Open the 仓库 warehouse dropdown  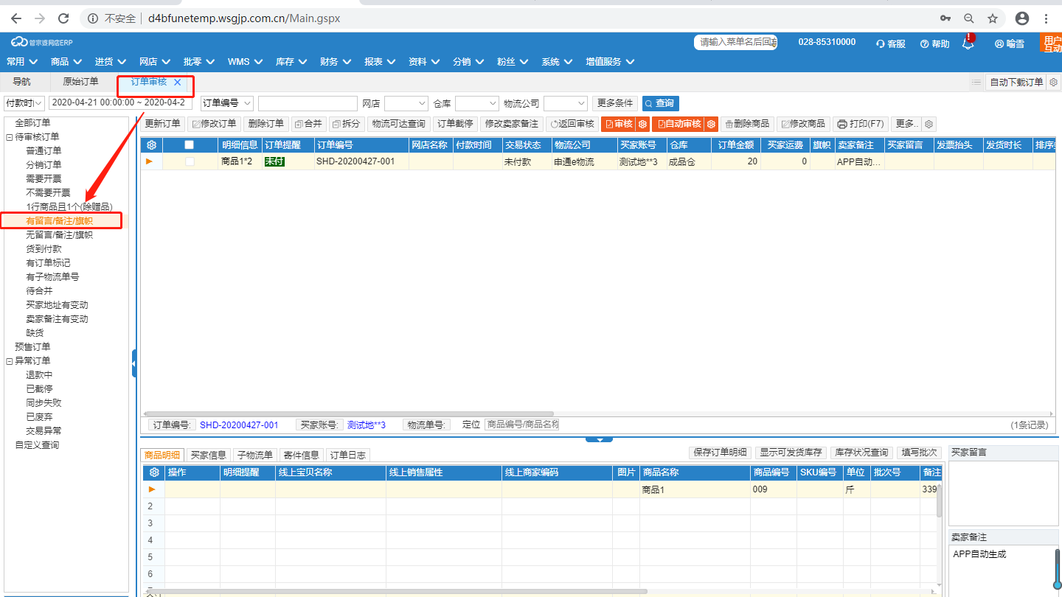(476, 103)
